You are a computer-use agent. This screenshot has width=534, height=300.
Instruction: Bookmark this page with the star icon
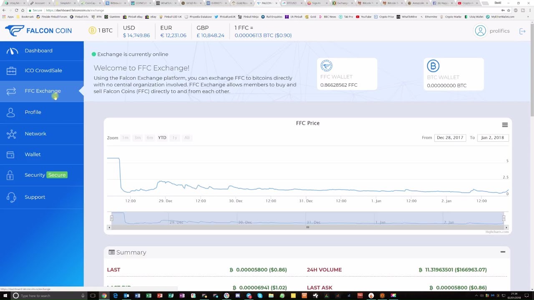point(509,10)
